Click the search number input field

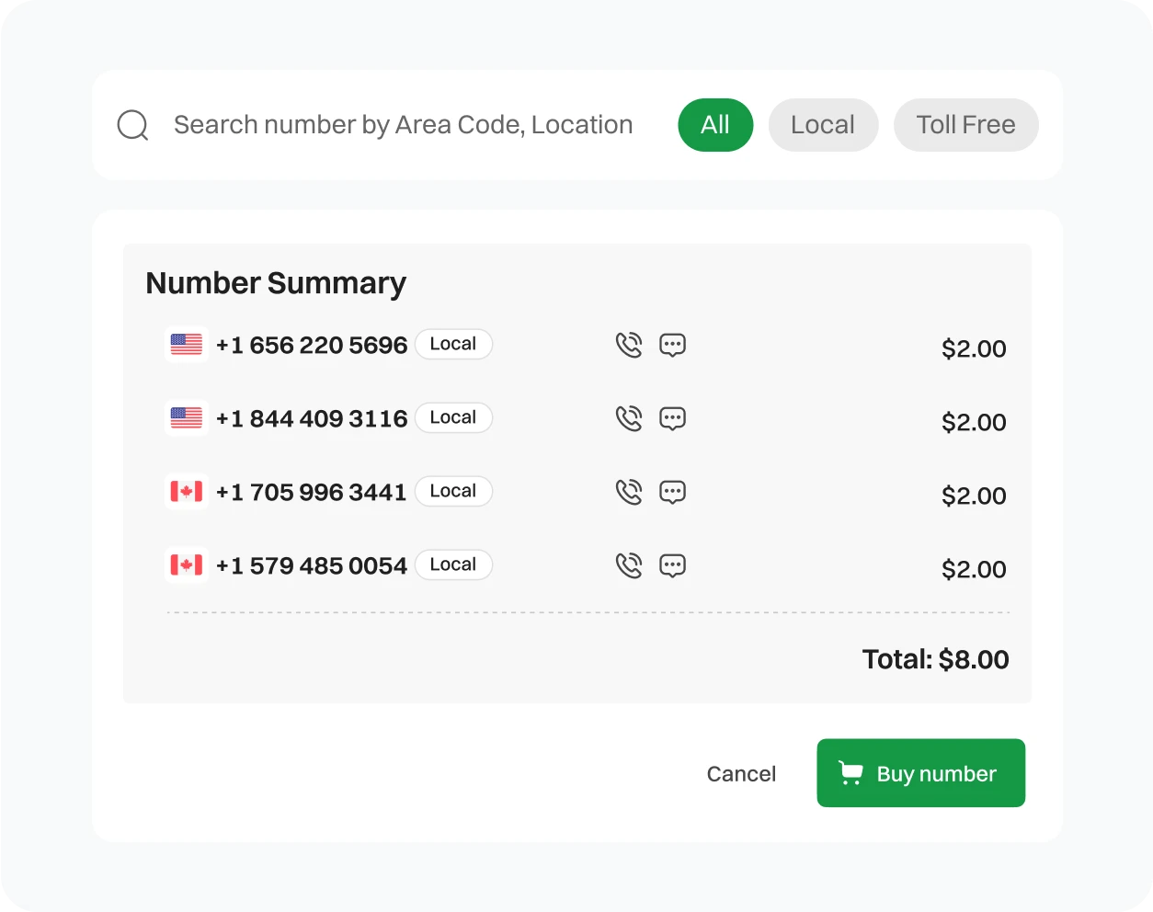(x=405, y=124)
